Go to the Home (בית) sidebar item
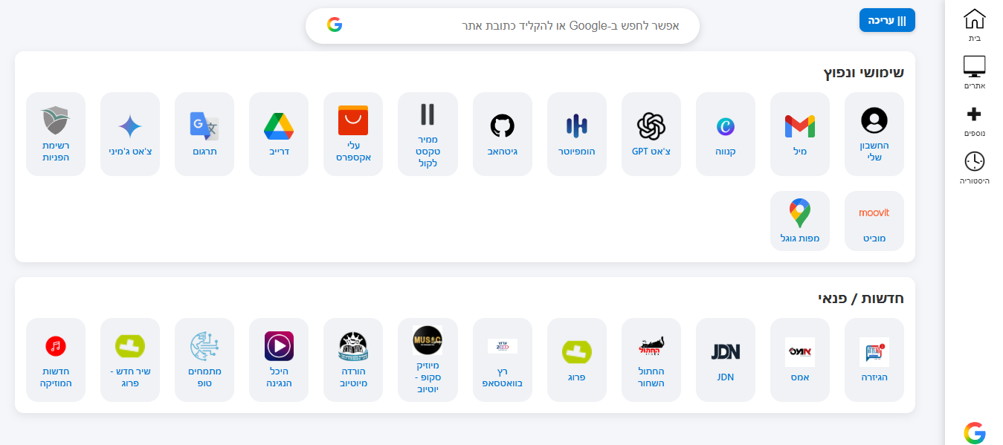This screenshot has height=445, width=1003. [x=974, y=25]
